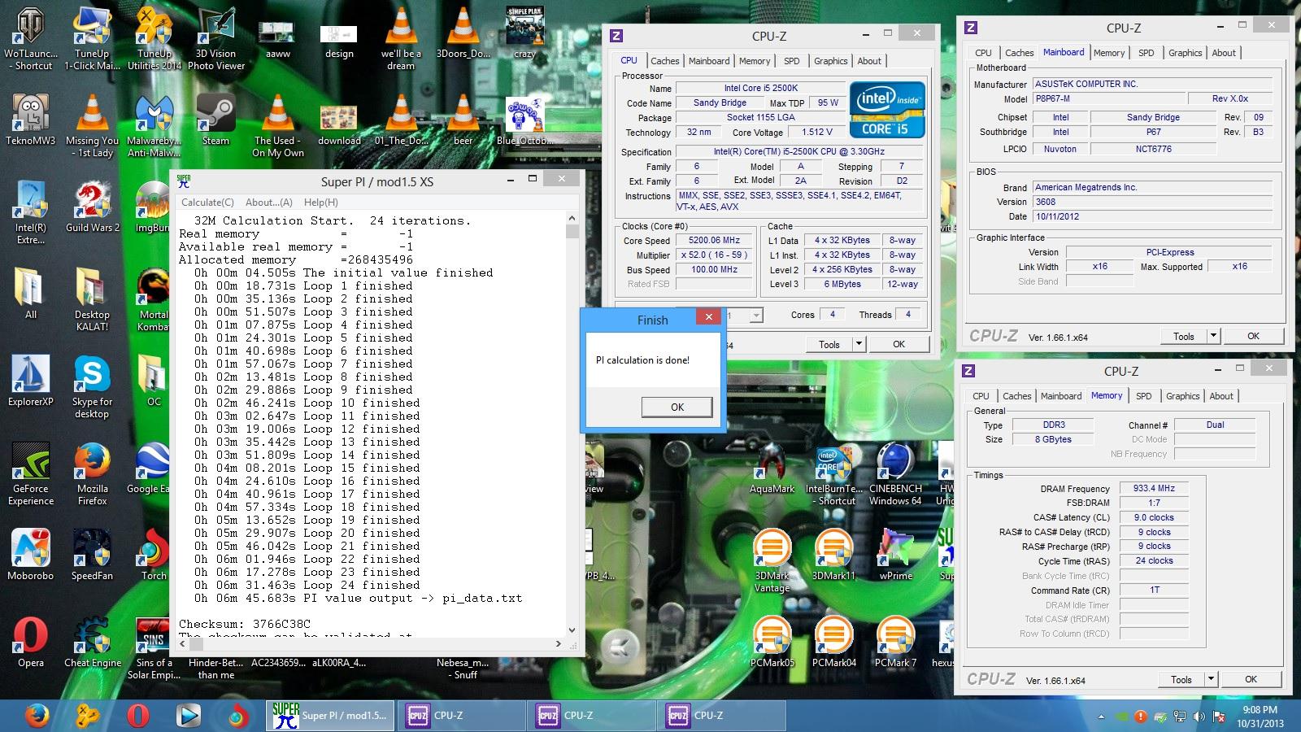Expand Tools dropdown arrow in Mainboard window
This screenshot has height=732, width=1301.
(x=1213, y=336)
